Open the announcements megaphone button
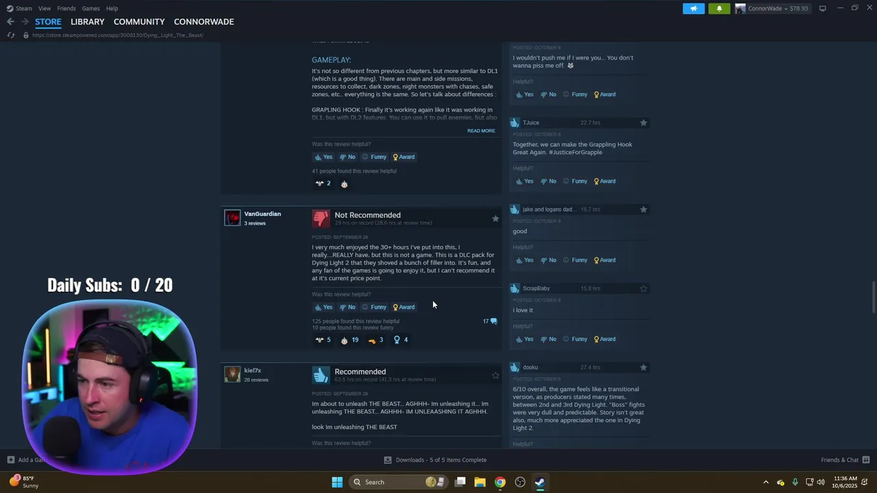Viewport: 877px width, 493px height. [693, 8]
